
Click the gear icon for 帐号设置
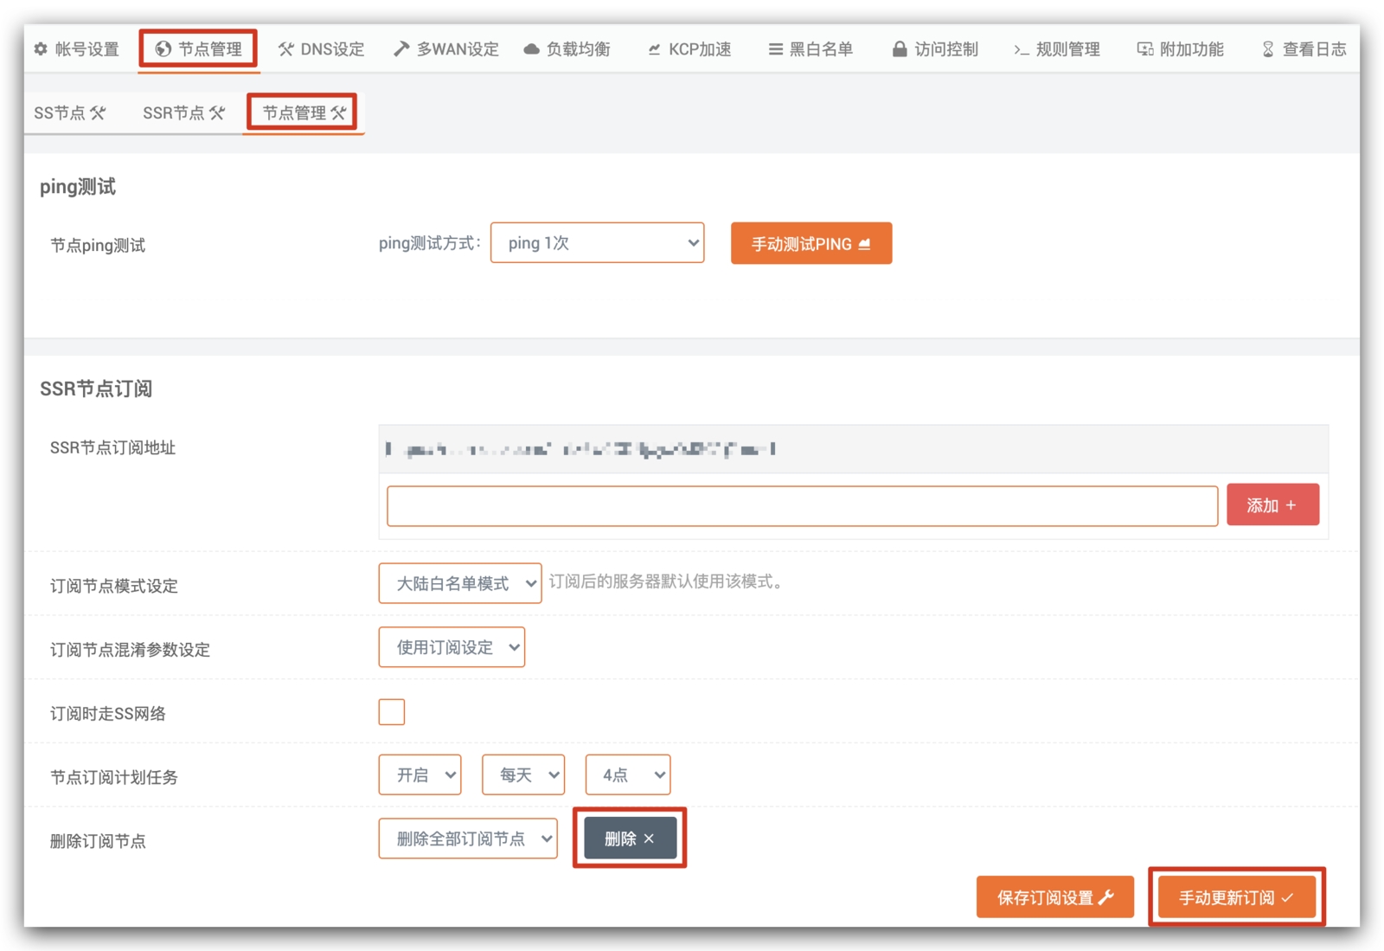coord(41,49)
